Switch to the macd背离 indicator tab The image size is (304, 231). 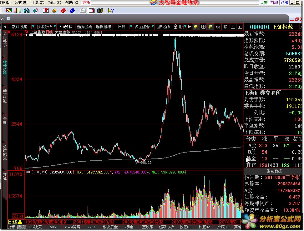73,227
